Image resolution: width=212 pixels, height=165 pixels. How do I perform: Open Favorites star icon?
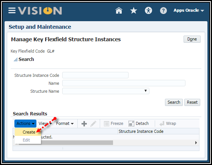(x=133, y=11)
